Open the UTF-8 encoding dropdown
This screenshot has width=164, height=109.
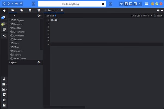147,16
